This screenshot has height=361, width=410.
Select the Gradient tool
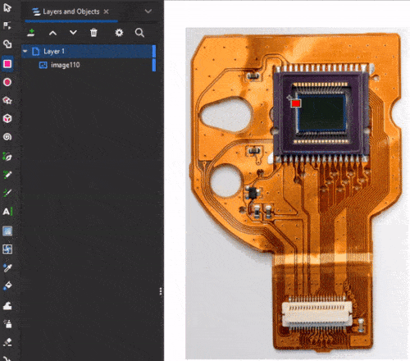(7, 231)
